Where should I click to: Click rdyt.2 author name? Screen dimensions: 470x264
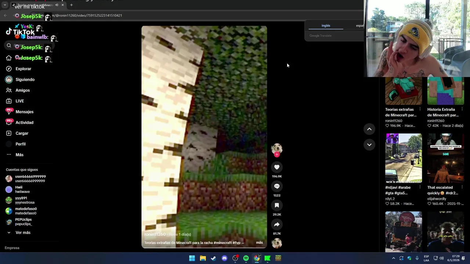pos(390,199)
